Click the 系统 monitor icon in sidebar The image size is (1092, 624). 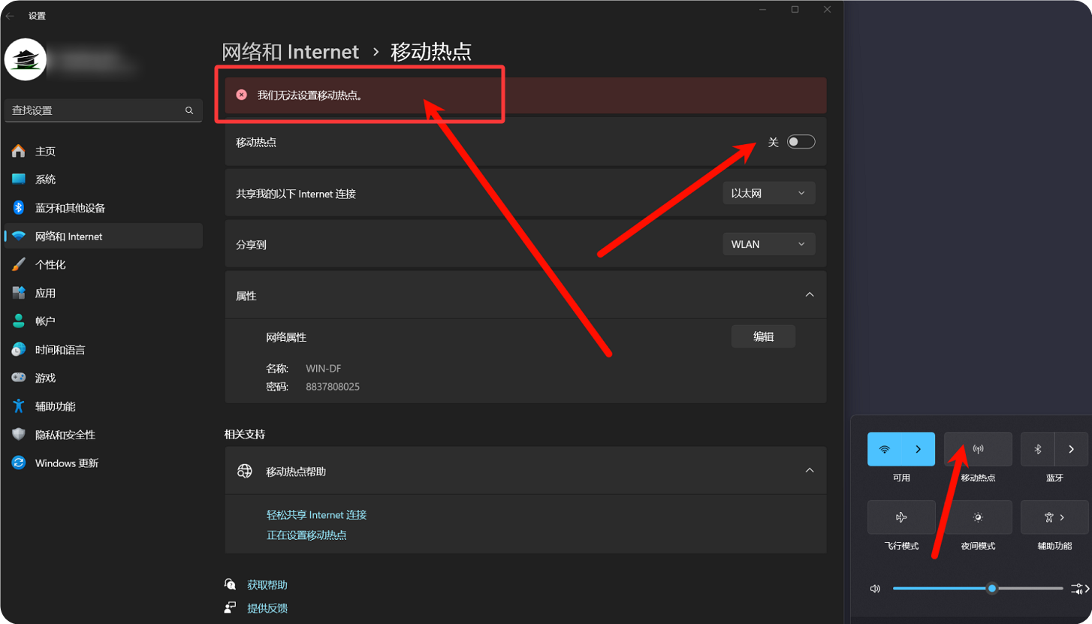coord(19,179)
